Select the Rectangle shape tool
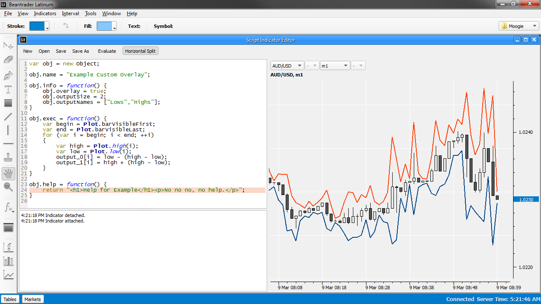Viewport: 541px width, 304px height. click(x=8, y=103)
